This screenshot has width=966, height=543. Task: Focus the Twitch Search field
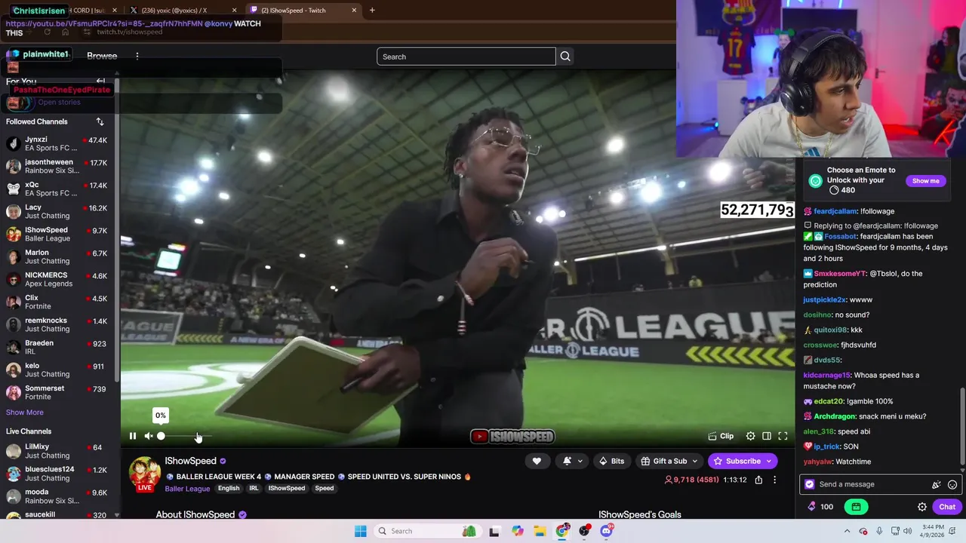coord(466,57)
